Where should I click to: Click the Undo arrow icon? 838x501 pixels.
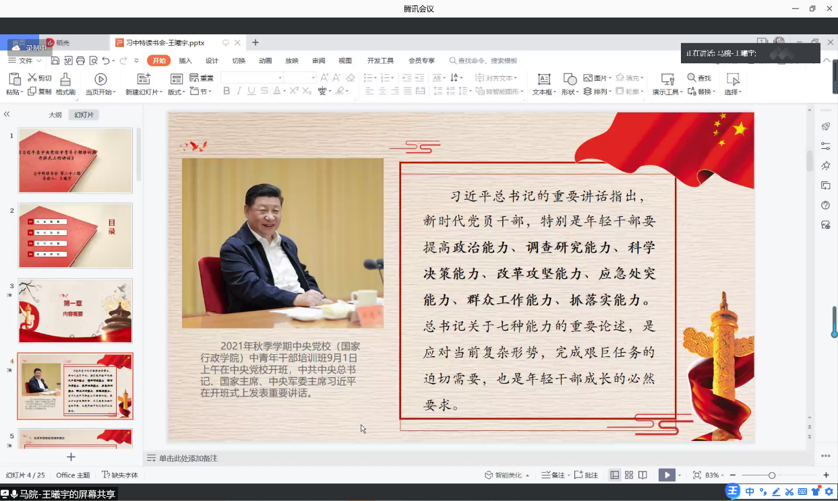(x=105, y=61)
